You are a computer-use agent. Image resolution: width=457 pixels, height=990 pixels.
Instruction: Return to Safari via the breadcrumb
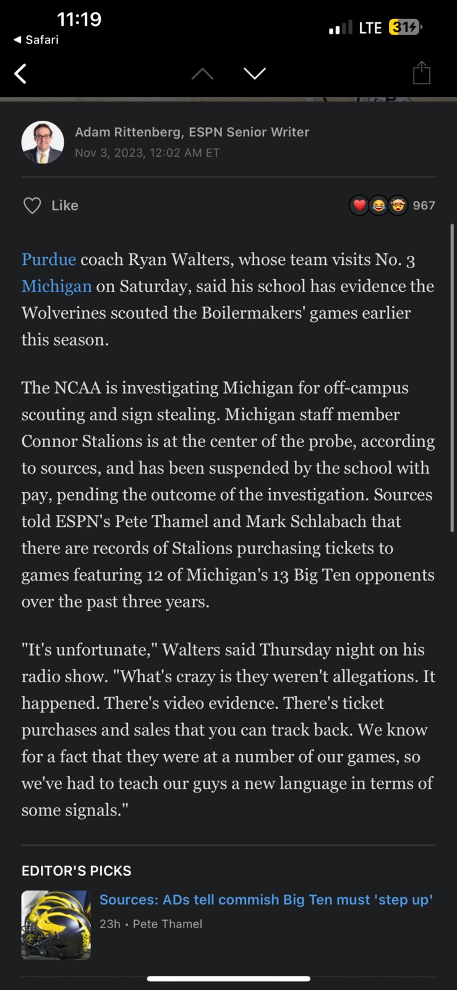[36, 40]
